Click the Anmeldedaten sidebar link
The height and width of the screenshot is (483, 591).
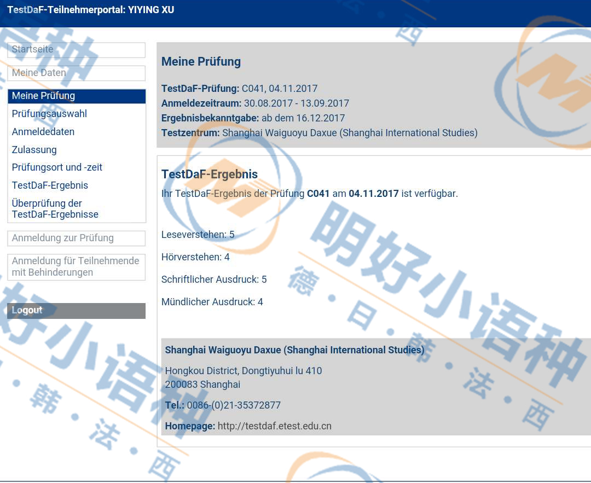click(43, 132)
